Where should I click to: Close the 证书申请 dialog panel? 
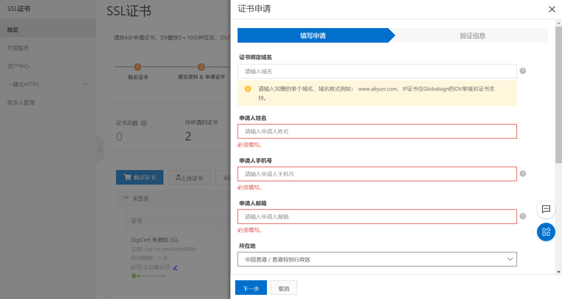[552, 9]
